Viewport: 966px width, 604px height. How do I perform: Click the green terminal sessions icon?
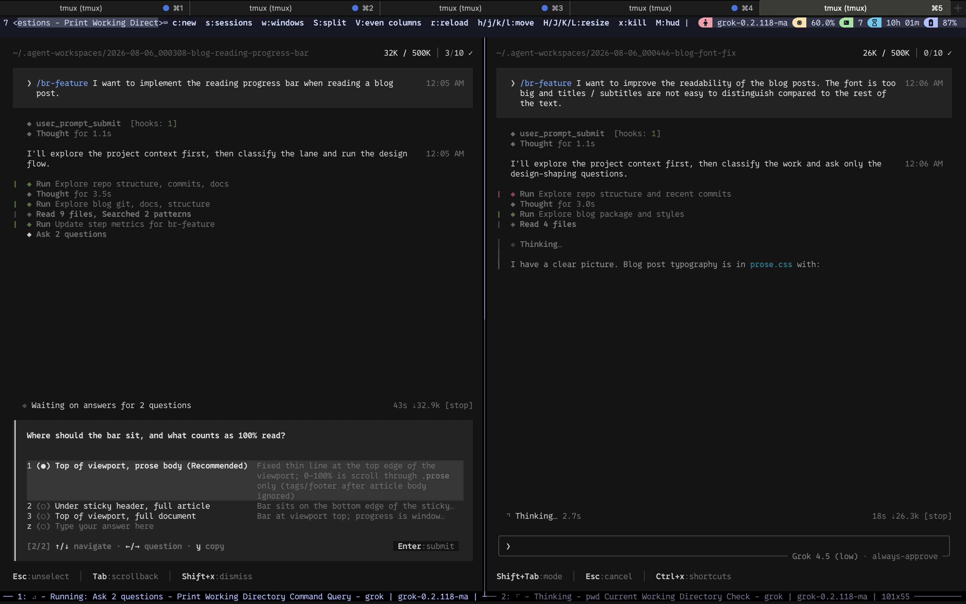(x=846, y=23)
